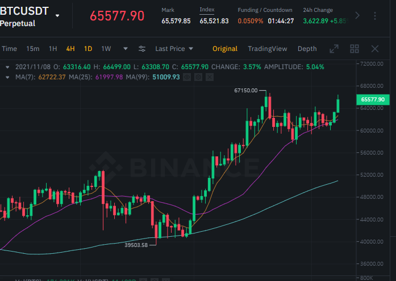The width and height of the screenshot is (396, 281).
Task: Click the 24h Change value 3,622.89
Action: pyautogui.click(x=316, y=21)
